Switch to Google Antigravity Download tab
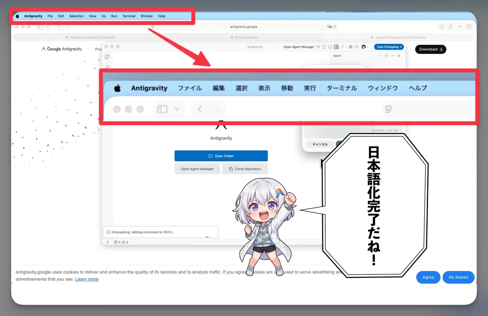Viewport: 488px width, 316px height. (x=90, y=37)
